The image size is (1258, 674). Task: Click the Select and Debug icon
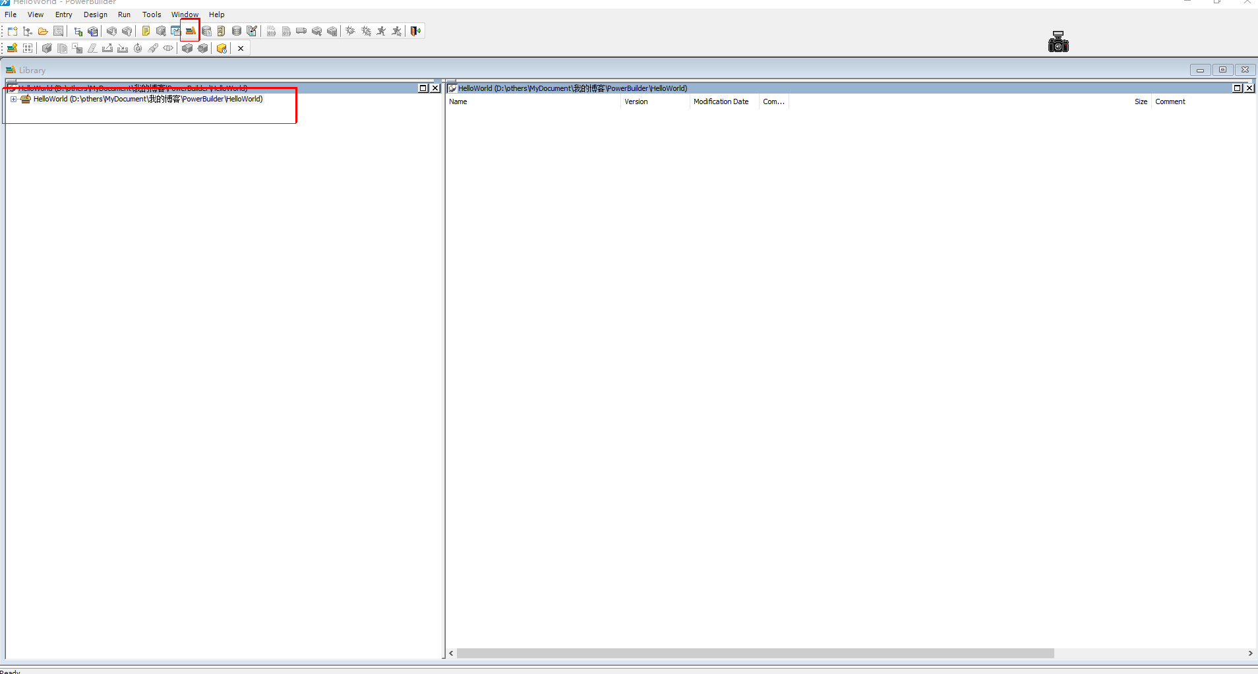(x=366, y=31)
